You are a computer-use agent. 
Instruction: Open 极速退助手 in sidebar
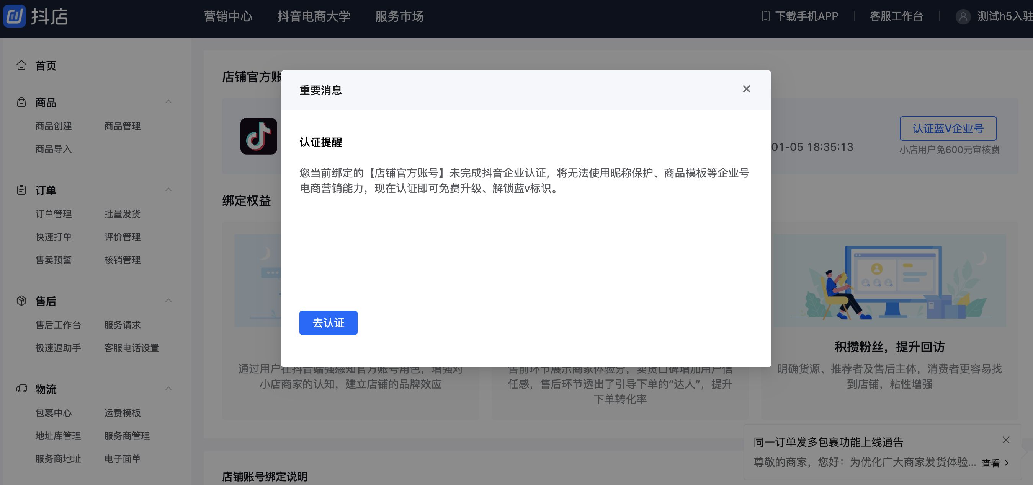pyautogui.click(x=58, y=348)
